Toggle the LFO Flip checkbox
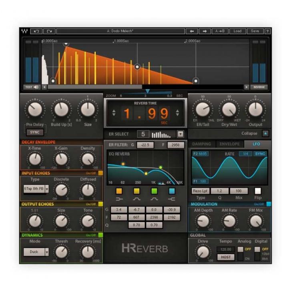 point(258,191)
